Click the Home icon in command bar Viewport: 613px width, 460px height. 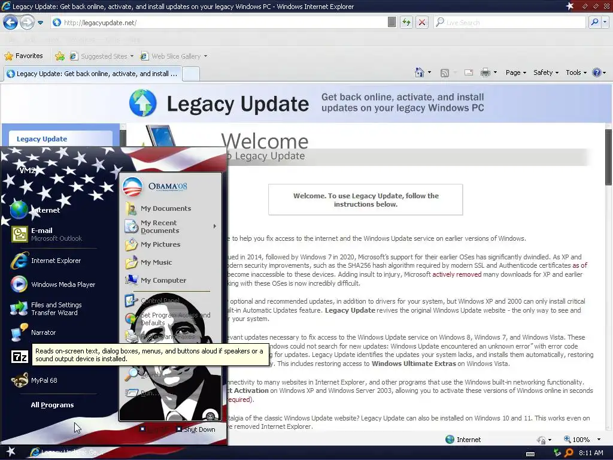point(419,72)
